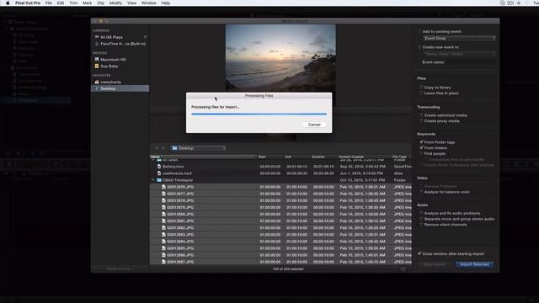Select the G0012878.JPG file name
Image resolution: width=539 pixels, height=303 pixels.
pos(180,200)
